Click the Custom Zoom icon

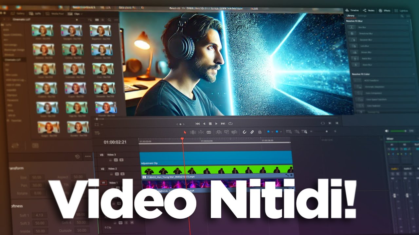pyautogui.click(x=304, y=132)
